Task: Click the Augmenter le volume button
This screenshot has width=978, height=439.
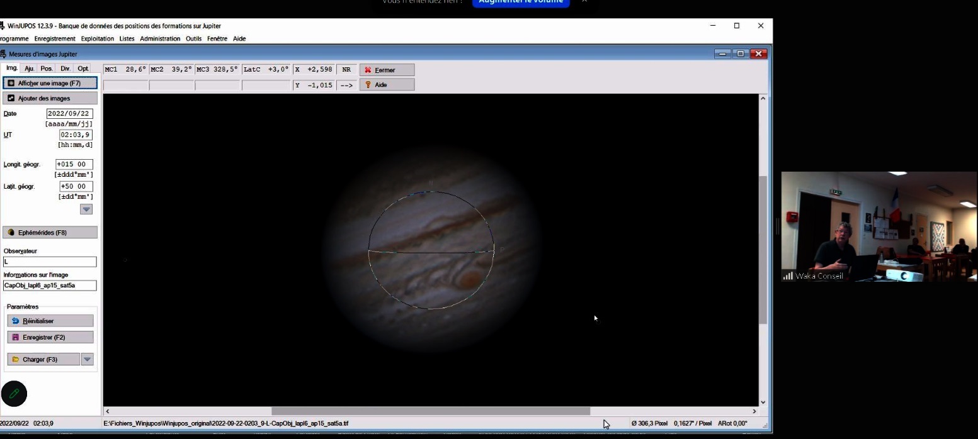Action: click(521, 2)
